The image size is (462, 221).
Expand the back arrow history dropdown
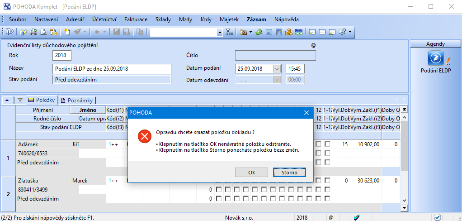pos(104,32)
